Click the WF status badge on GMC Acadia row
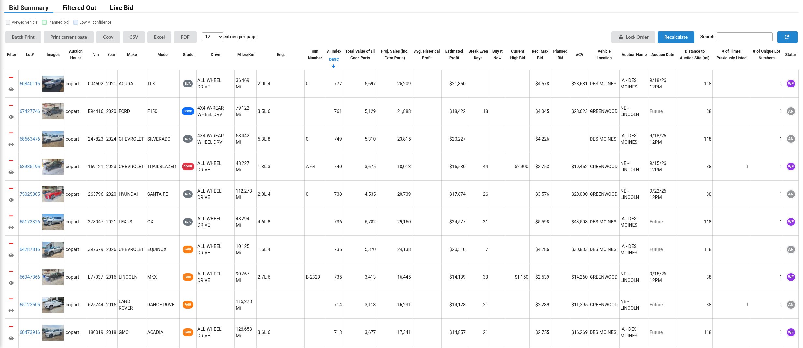803x348 pixels. (x=791, y=332)
